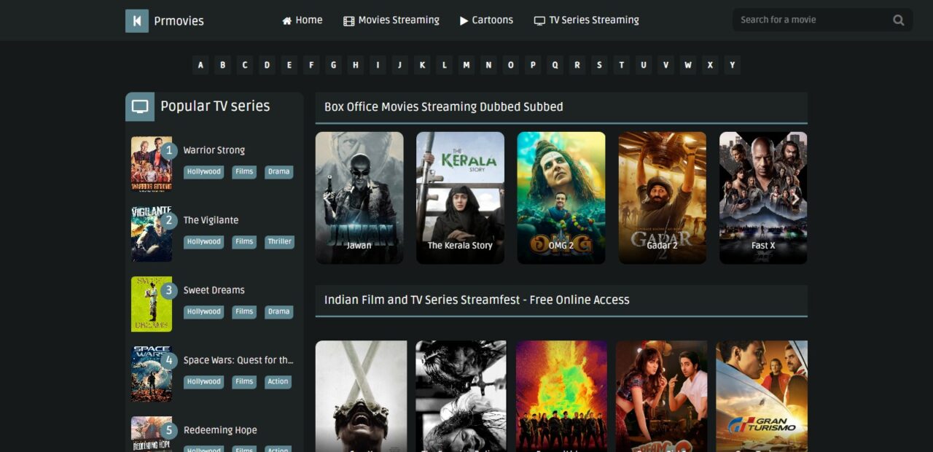Click the Prmovies site title

[179, 21]
